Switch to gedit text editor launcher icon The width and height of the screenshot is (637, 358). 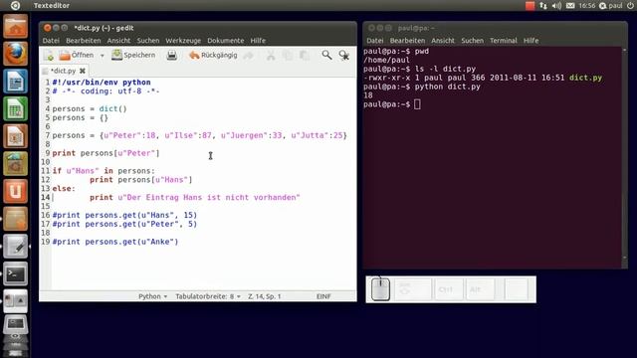click(x=16, y=247)
